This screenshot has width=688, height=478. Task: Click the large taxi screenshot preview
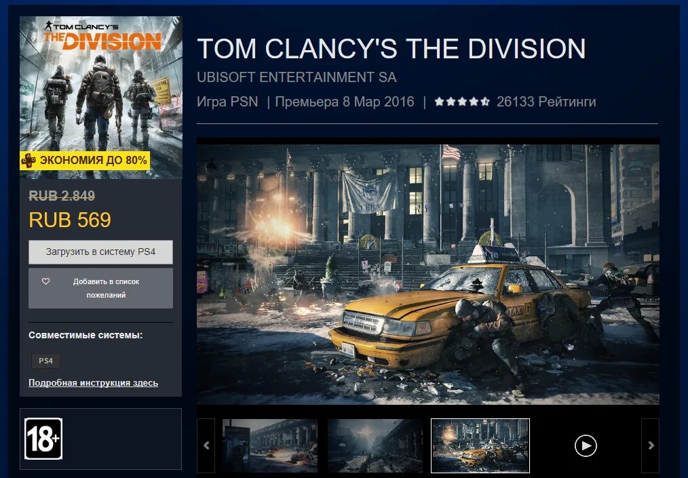(x=428, y=274)
